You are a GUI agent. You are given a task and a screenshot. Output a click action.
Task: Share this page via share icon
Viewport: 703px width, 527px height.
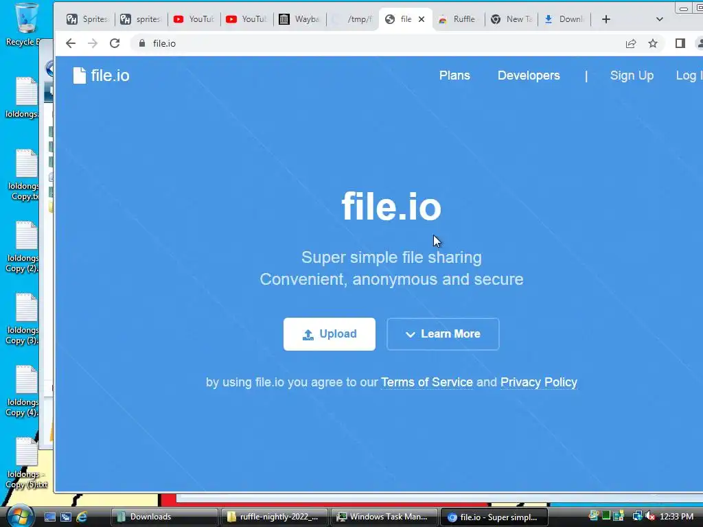631,43
